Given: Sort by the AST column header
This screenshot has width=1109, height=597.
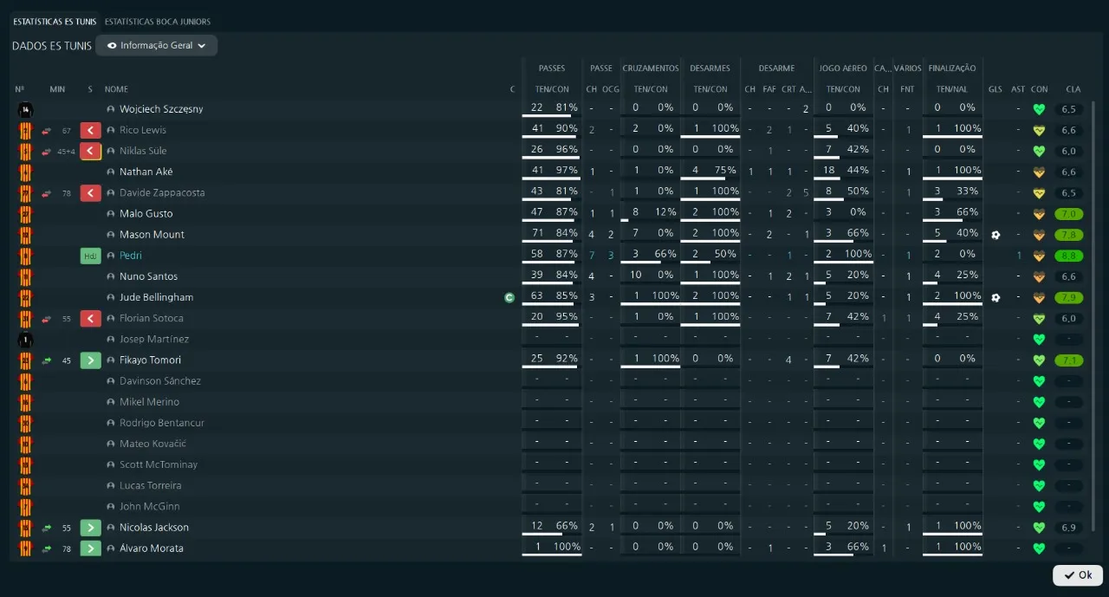Looking at the screenshot, I should point(1018,89).
